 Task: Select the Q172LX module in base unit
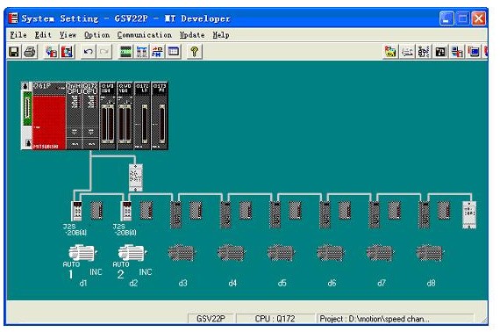tap(142, 116)
